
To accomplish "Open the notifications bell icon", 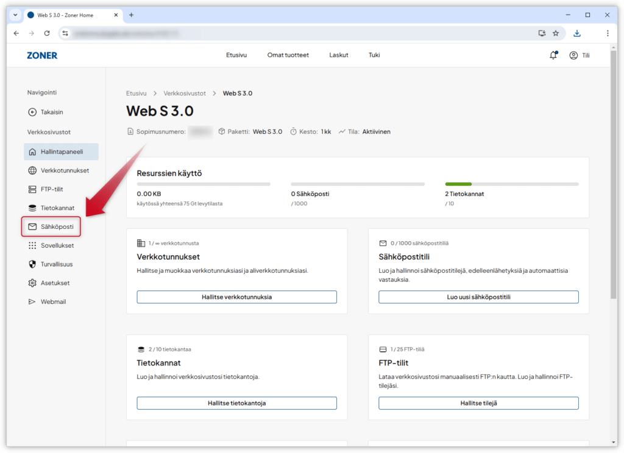I will point(553,55).
